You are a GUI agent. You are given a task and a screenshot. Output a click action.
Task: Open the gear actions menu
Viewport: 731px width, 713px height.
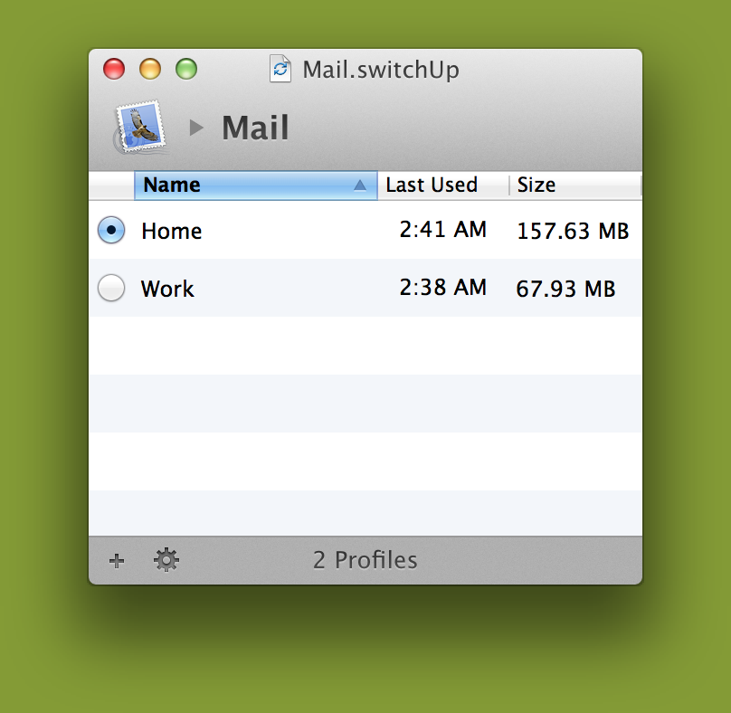tap(166, 561)
